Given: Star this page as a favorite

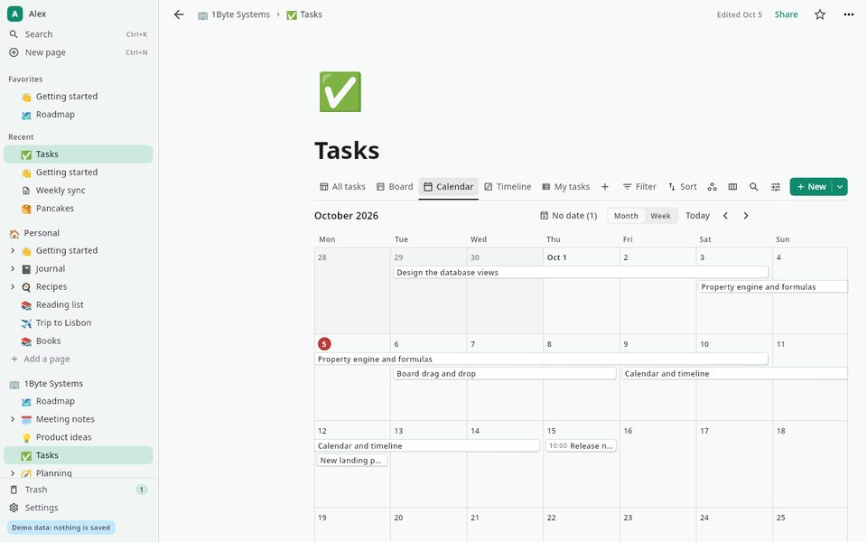Looking at the screenshot, I should point(819,14).
